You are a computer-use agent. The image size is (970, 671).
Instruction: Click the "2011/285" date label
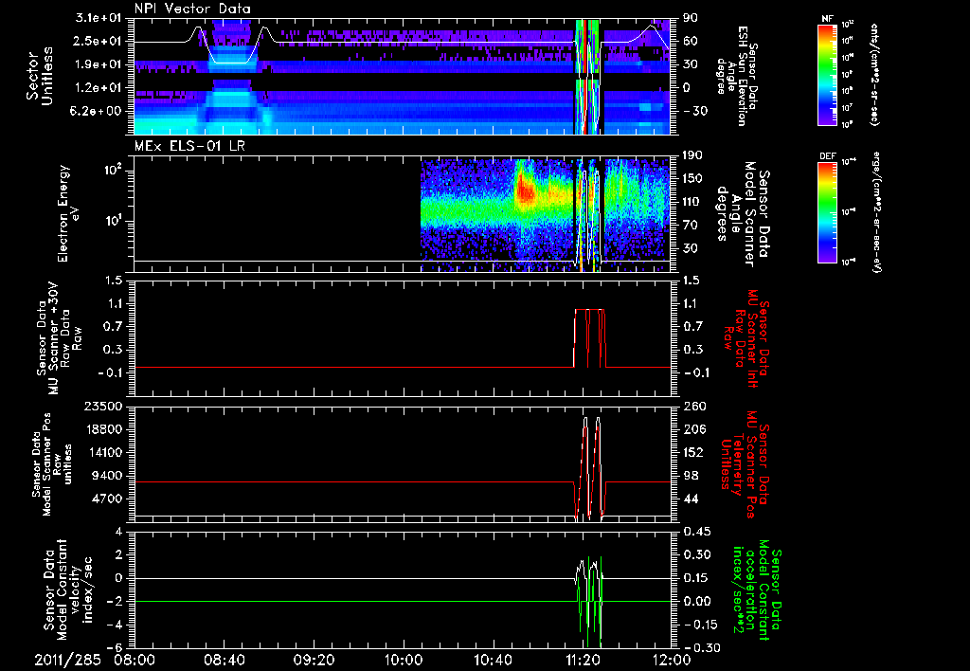point(67,660)
